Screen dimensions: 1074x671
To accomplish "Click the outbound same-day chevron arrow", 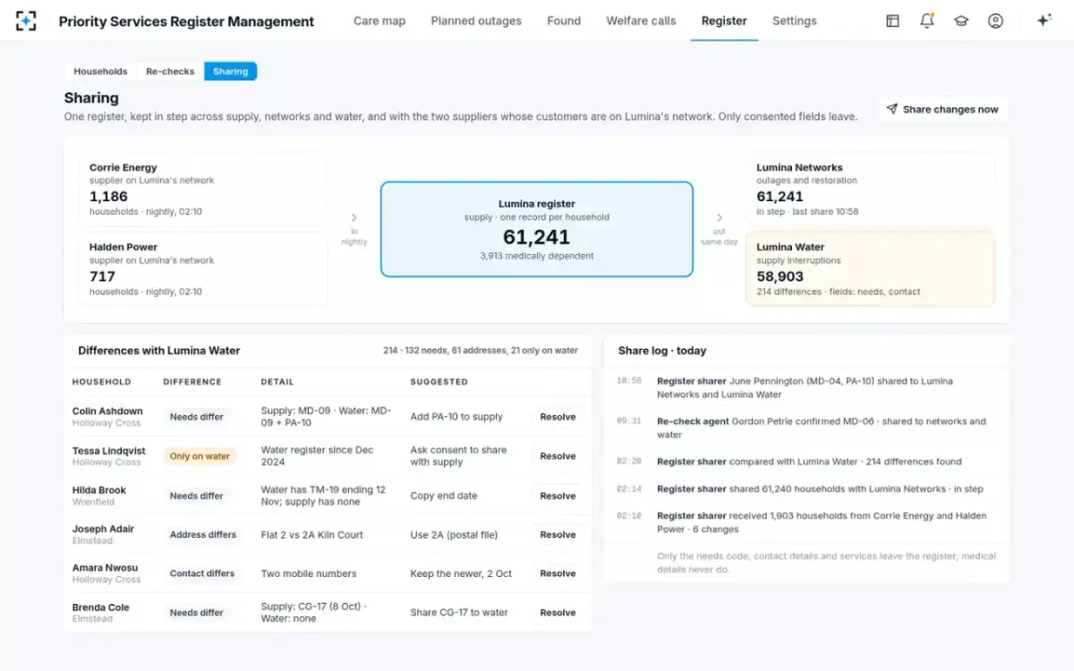I will point(720,217).
